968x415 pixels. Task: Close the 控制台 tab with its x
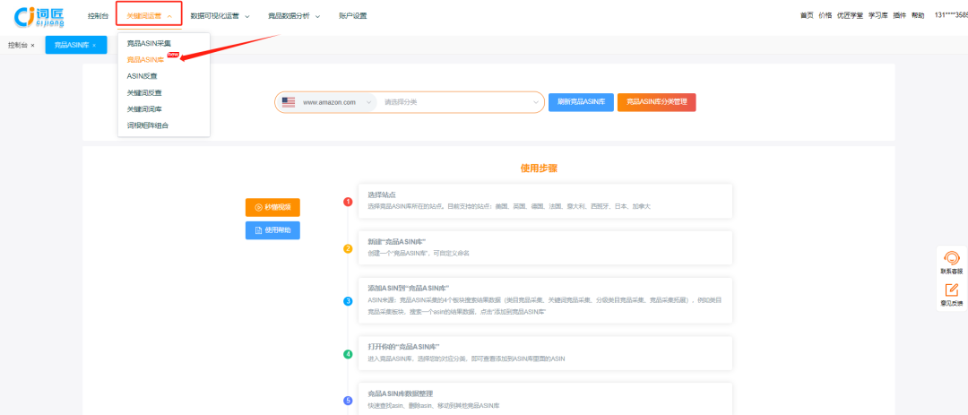click(x=33, y=46)
